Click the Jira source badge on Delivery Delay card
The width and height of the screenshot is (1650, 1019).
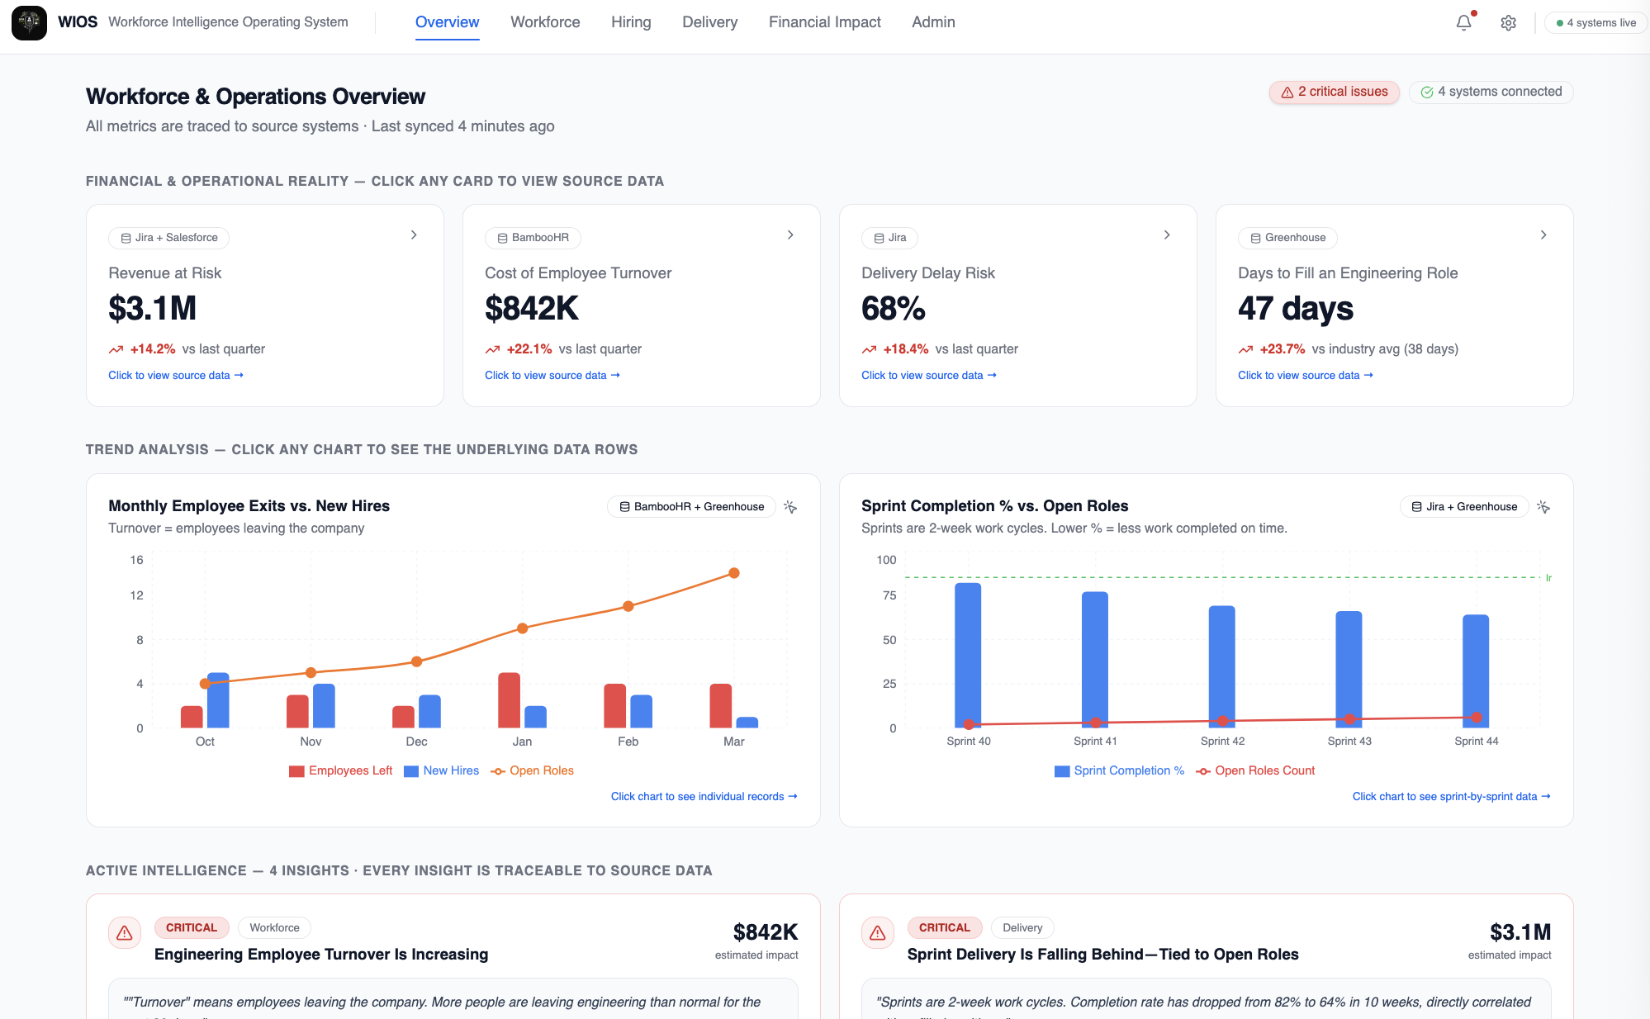pos(889,238)
